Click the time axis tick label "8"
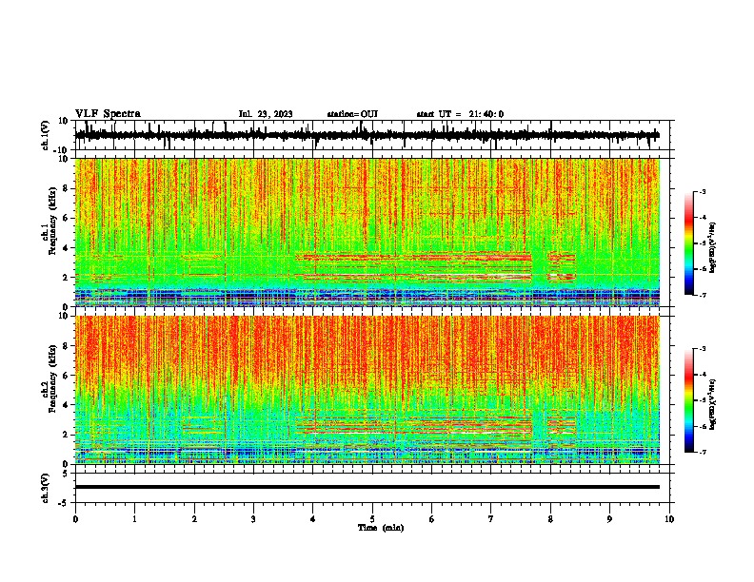This screenshot has width=754, height=582. 550,519
